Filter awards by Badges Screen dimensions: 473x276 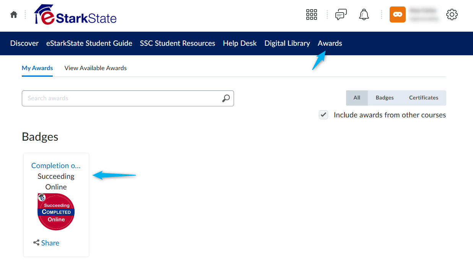[385, 98]
